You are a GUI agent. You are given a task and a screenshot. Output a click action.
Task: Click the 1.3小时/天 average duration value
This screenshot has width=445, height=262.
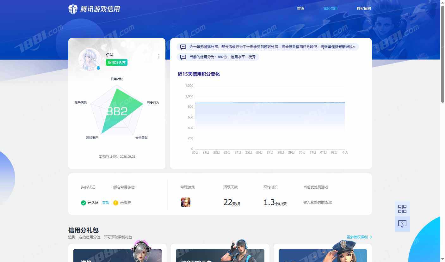[x=275, y=203]
